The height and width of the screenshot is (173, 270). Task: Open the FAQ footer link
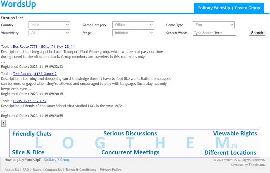[x=26, y=170]
